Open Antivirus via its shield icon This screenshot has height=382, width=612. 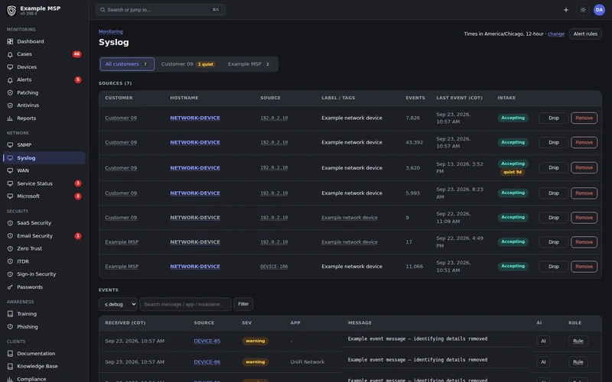(10, 105)
